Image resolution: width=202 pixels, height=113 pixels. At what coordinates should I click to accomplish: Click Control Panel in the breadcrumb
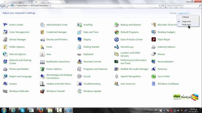(x=22, y=6)
